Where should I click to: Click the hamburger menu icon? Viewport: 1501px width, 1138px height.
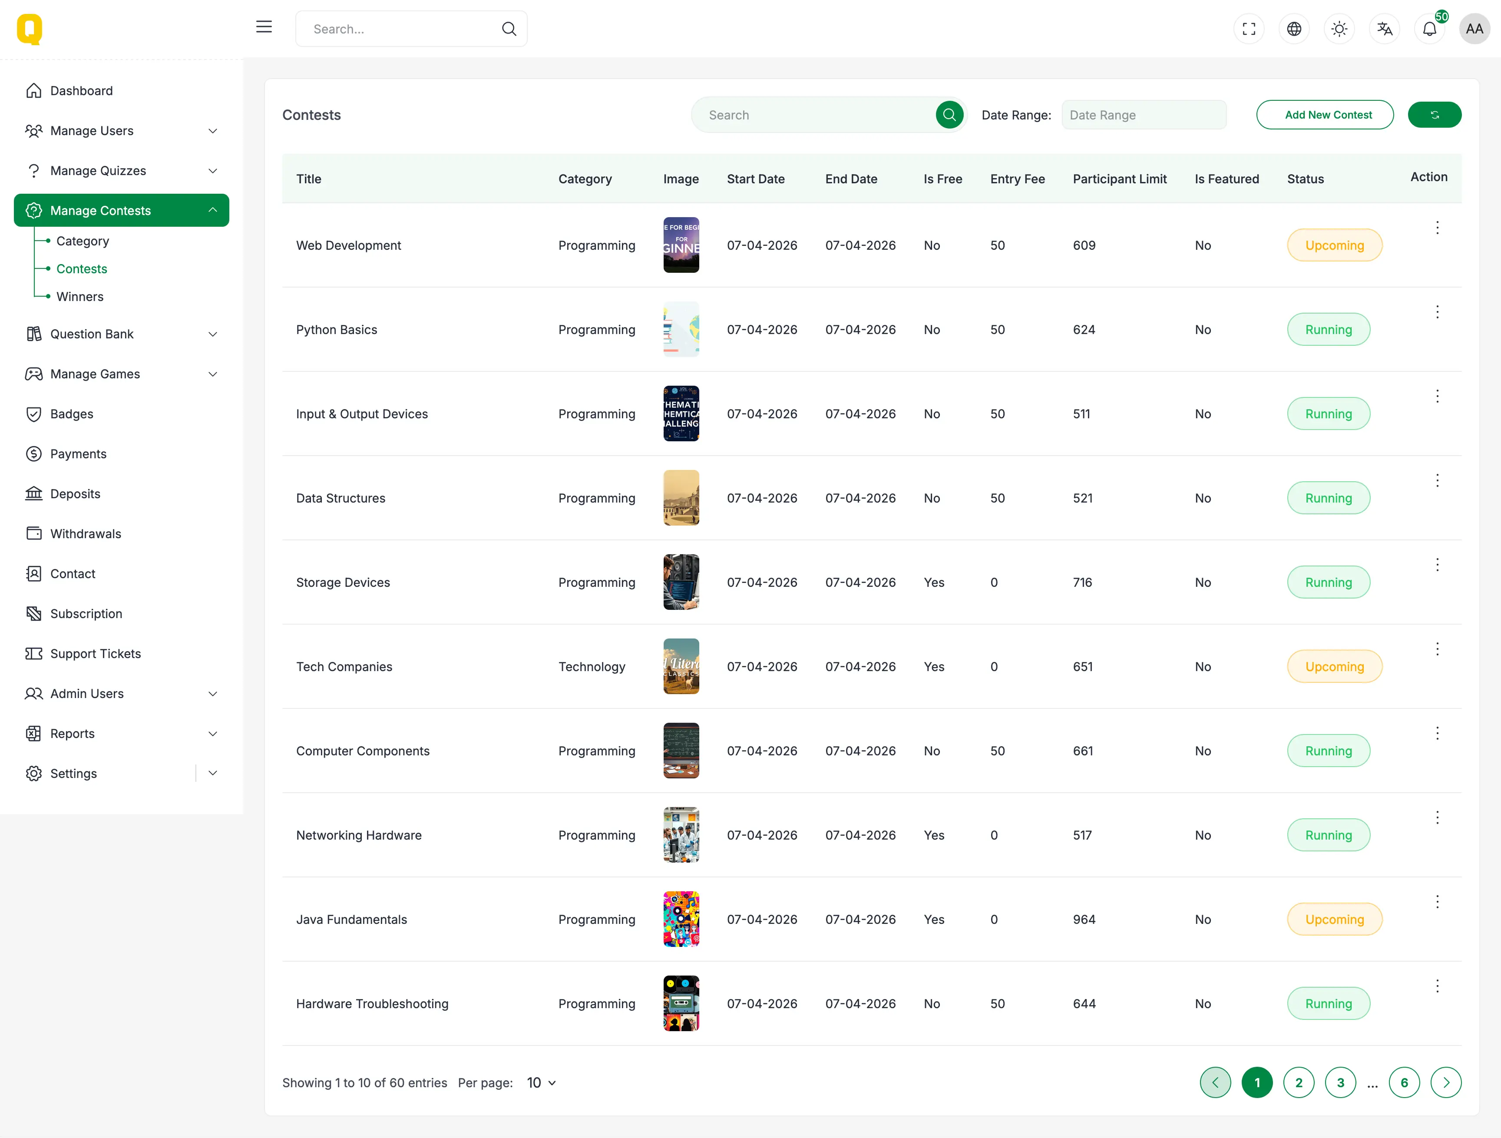point(264,27)
